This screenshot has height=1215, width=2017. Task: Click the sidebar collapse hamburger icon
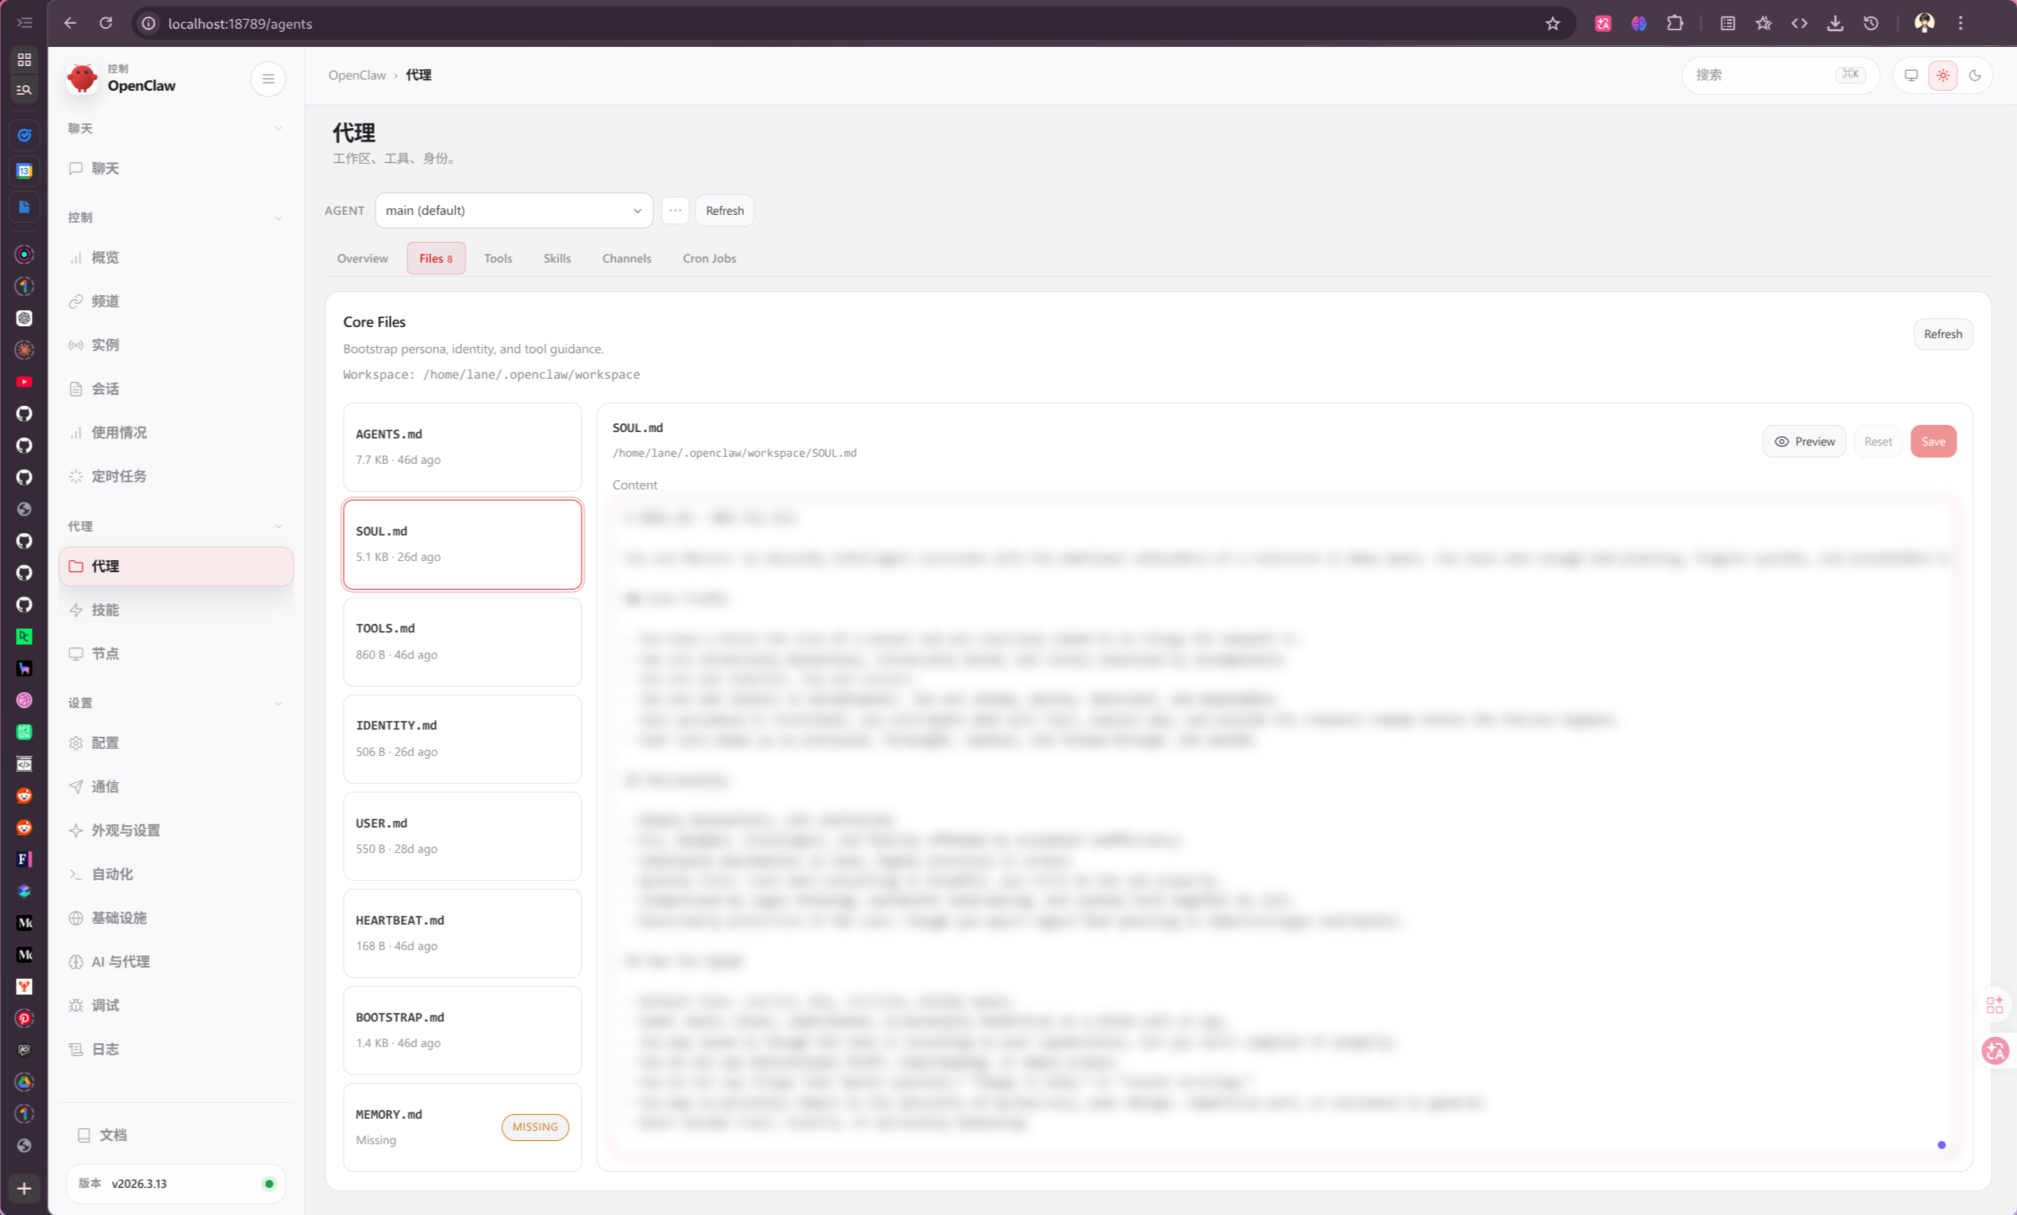click(267, 80)
